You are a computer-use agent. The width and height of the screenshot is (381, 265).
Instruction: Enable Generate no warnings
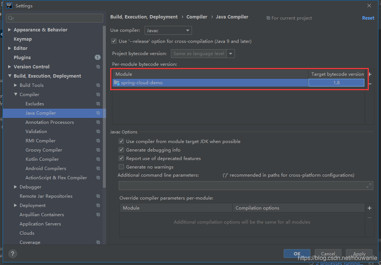pyautogui.click(x=121, y=167)
